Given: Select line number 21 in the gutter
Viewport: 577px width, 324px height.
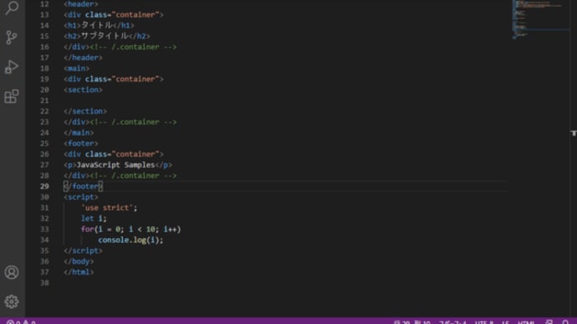Looking at the screenshot, I should (44, 100).
